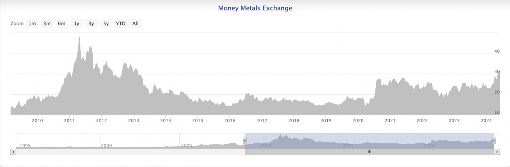The width and height of the screenshot is (510, 167).
Task: Click the scrollbar thumb grip
Action: [370, 151]
